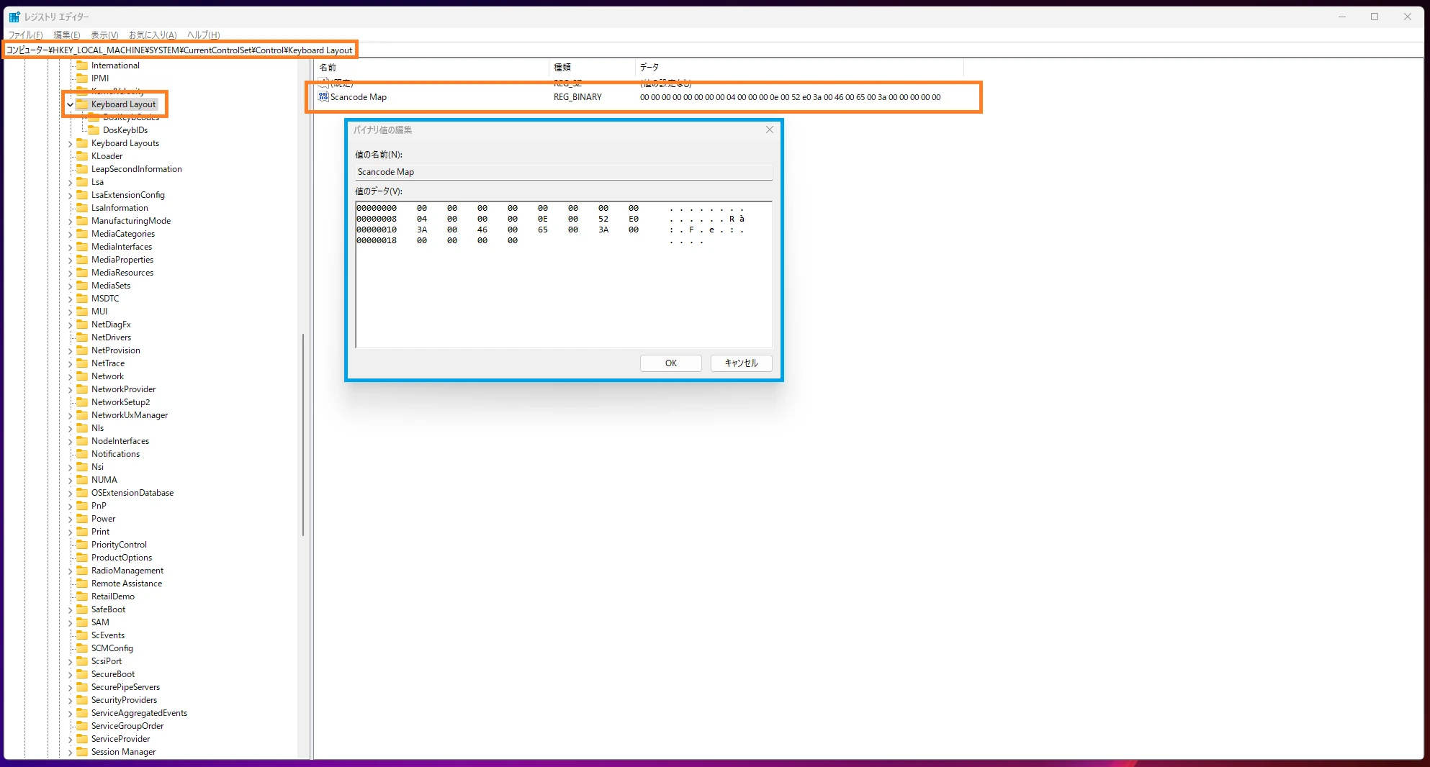Image resolution: width=1430 pixels, height=767 pixels.
Task: Expand the NetworkProvider key
Action: (70, 389)
